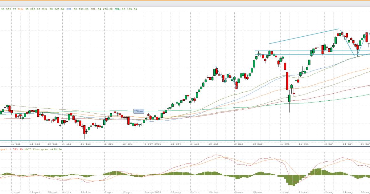Click 3-mar on the bottom MACD date axis
370x194 pixels.
[x=239, y=192]
